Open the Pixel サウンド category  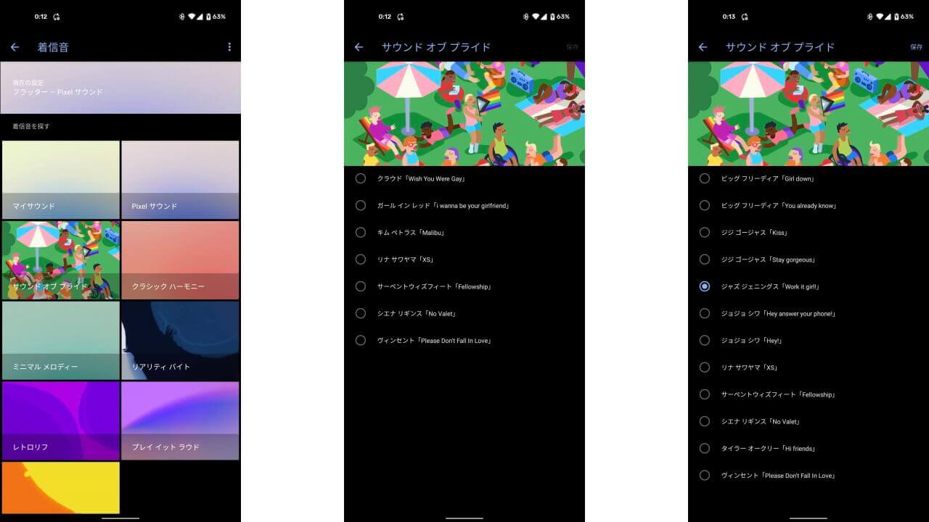180,178
